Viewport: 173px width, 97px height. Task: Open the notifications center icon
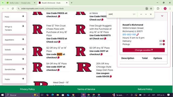click(168, 95)
